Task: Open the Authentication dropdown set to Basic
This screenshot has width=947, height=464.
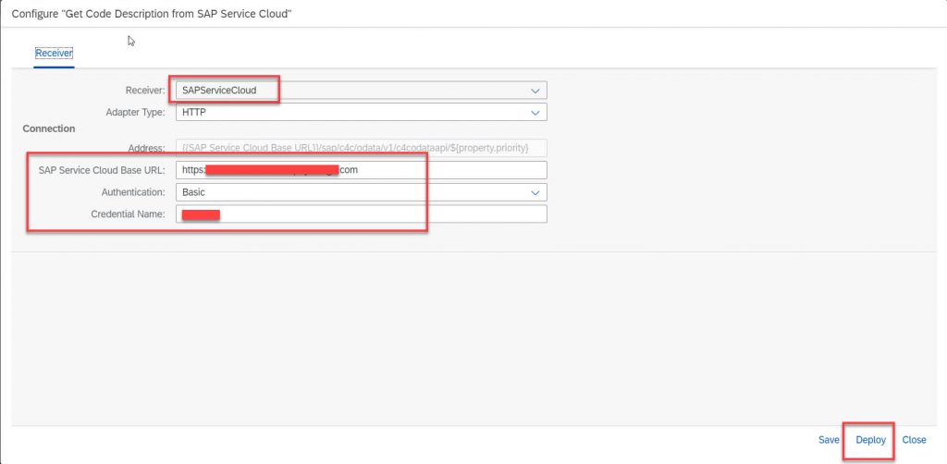Action: pyautogui.click(x=362, y=192)
